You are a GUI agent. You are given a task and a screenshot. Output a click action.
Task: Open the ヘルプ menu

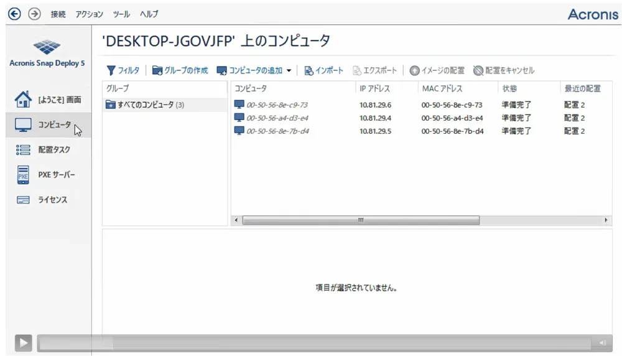point(149,14)
